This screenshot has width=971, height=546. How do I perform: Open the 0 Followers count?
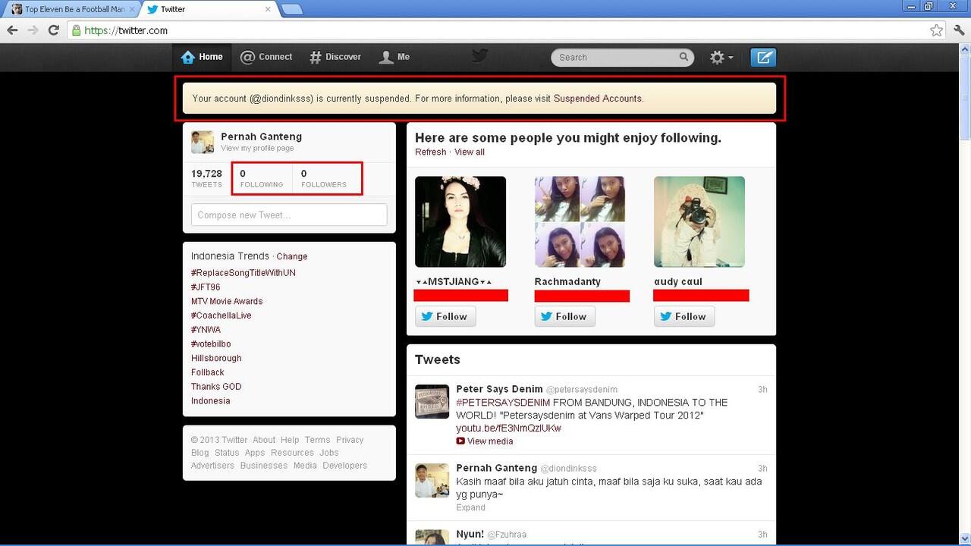pyautogui.click(x=324, y=178)
